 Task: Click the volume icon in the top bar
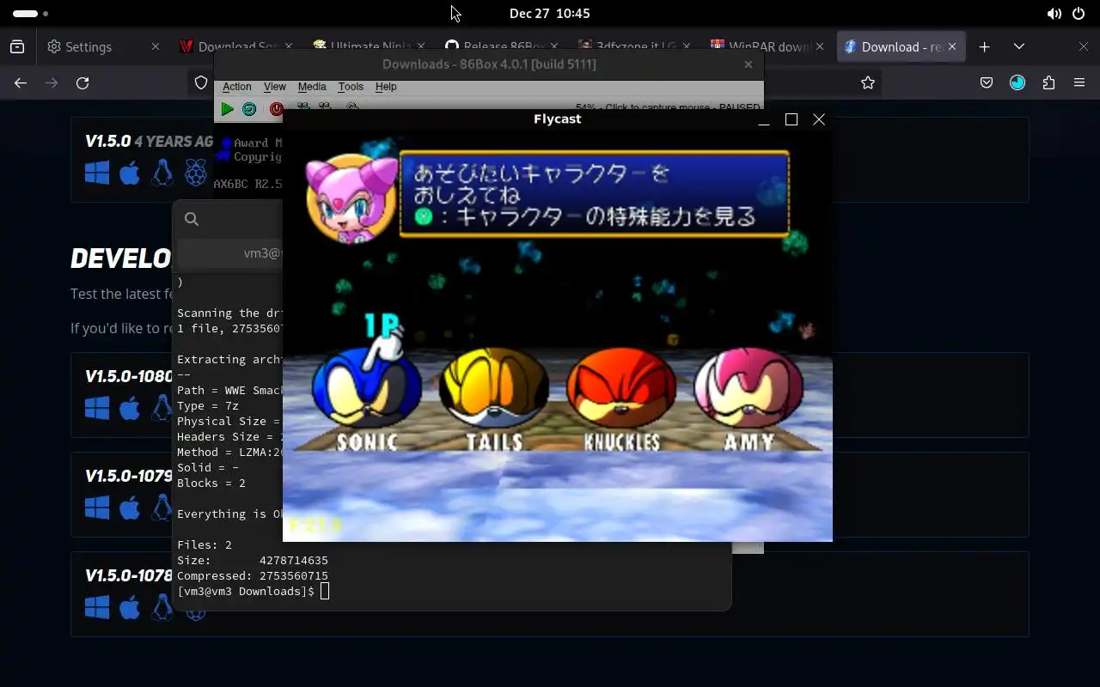[x=1054, y=14]
